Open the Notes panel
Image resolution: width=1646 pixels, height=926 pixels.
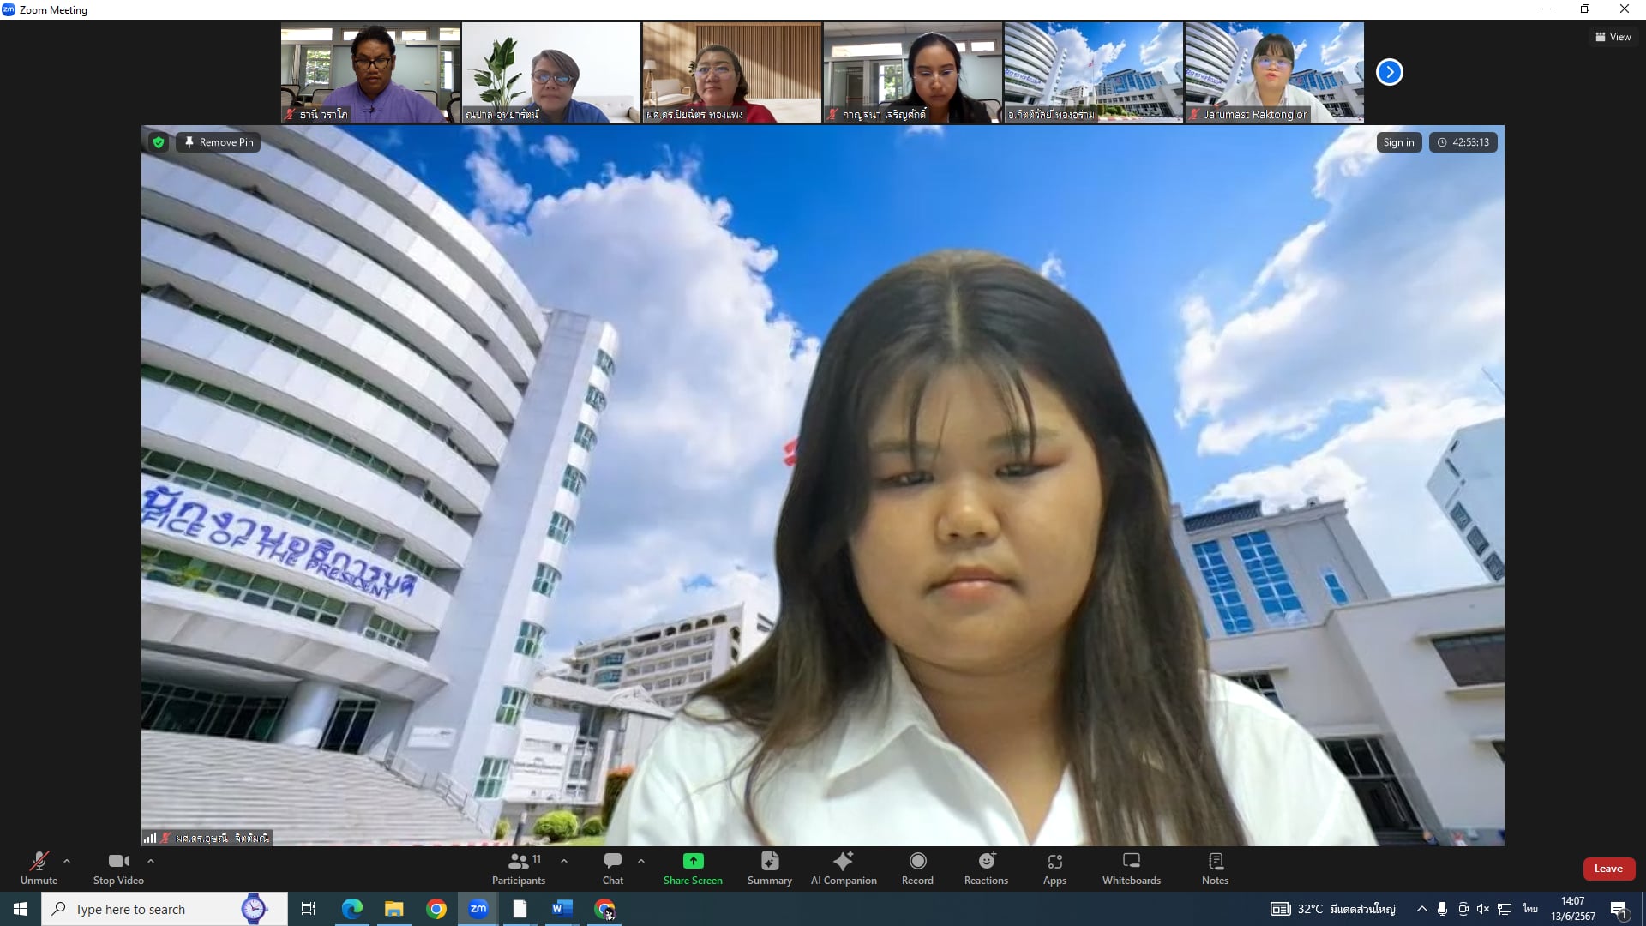1215,868
